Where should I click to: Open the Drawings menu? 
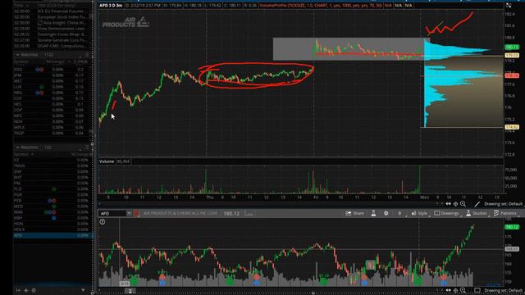tap(446, 213)
